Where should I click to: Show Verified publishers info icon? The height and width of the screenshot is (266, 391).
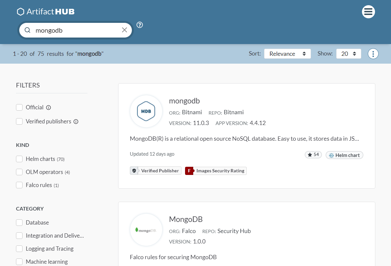(x=76, y=122)
